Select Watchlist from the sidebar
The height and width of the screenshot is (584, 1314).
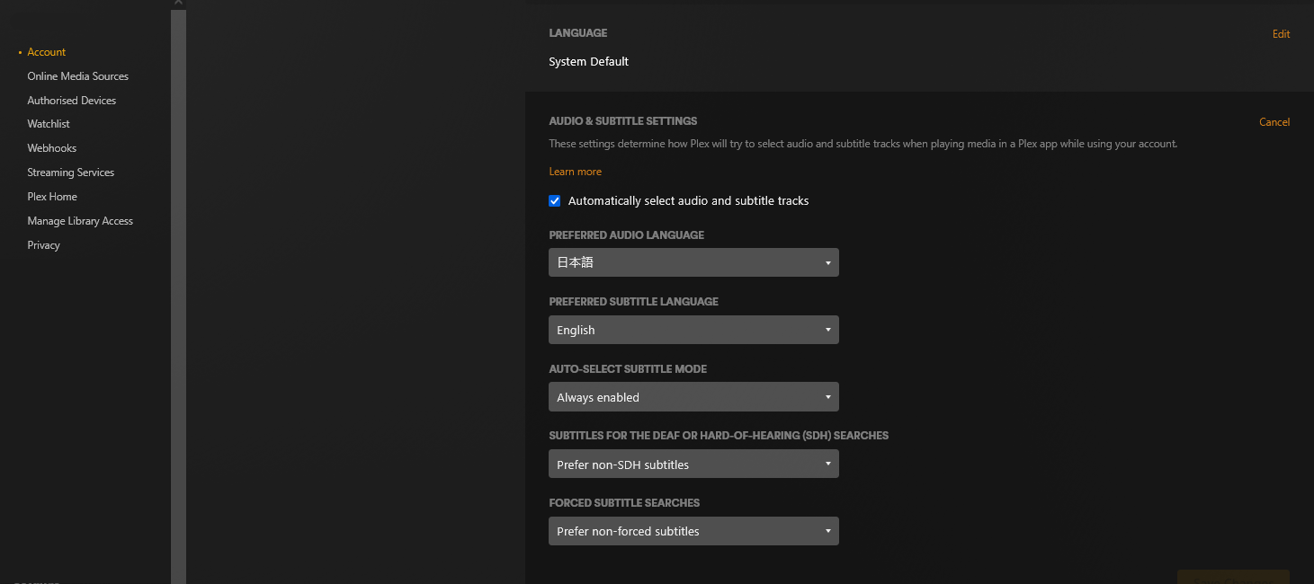tap(49, 124)
